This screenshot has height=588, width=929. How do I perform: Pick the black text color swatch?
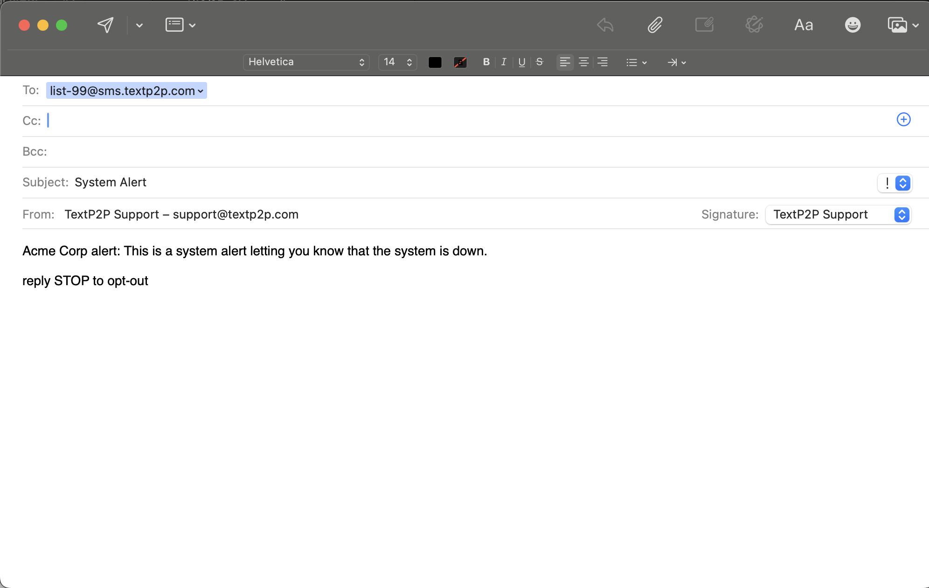[435, 62]
